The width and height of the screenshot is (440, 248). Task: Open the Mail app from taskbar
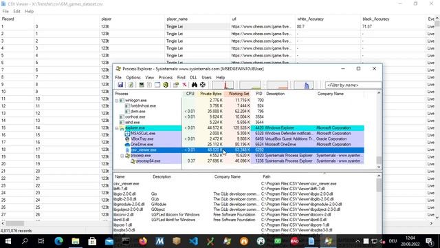point(109,241)
